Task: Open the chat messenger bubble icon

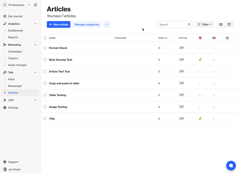Action: (231, 166)
